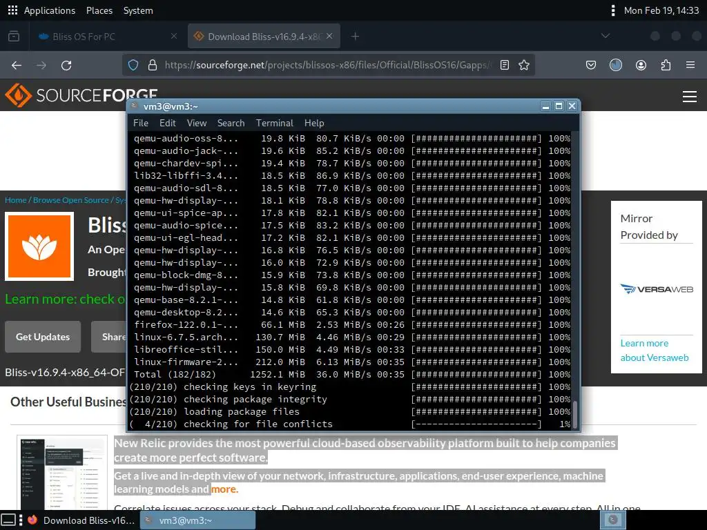707x530 pixels.
Task: Click the clock Mon Feb 19, 14:33
Action: [x=661, y=10]
